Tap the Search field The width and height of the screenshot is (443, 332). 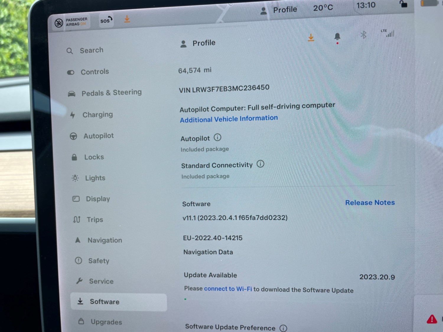92,50
